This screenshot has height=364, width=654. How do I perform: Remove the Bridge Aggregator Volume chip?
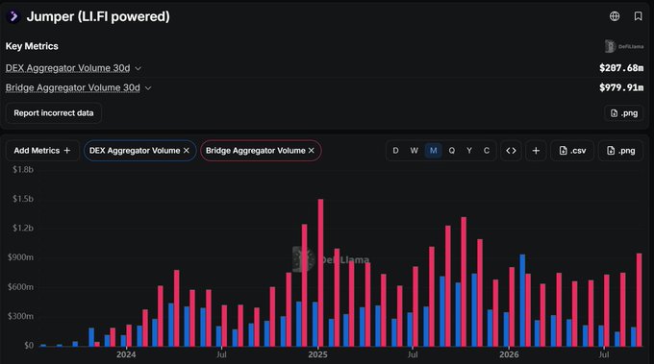[312, 151]
